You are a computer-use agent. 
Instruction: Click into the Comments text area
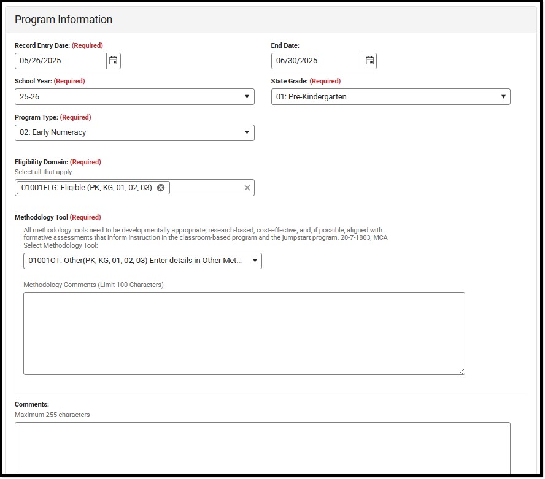click(x=263, y=448)
